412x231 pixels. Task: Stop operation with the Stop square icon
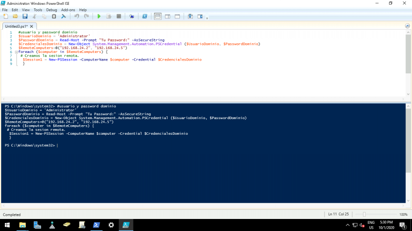click(x=119, y=16)
